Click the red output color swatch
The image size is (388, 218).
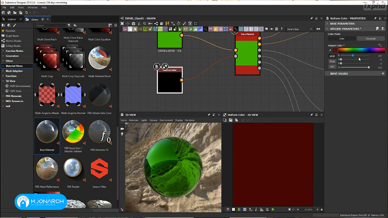coord(335,50)
